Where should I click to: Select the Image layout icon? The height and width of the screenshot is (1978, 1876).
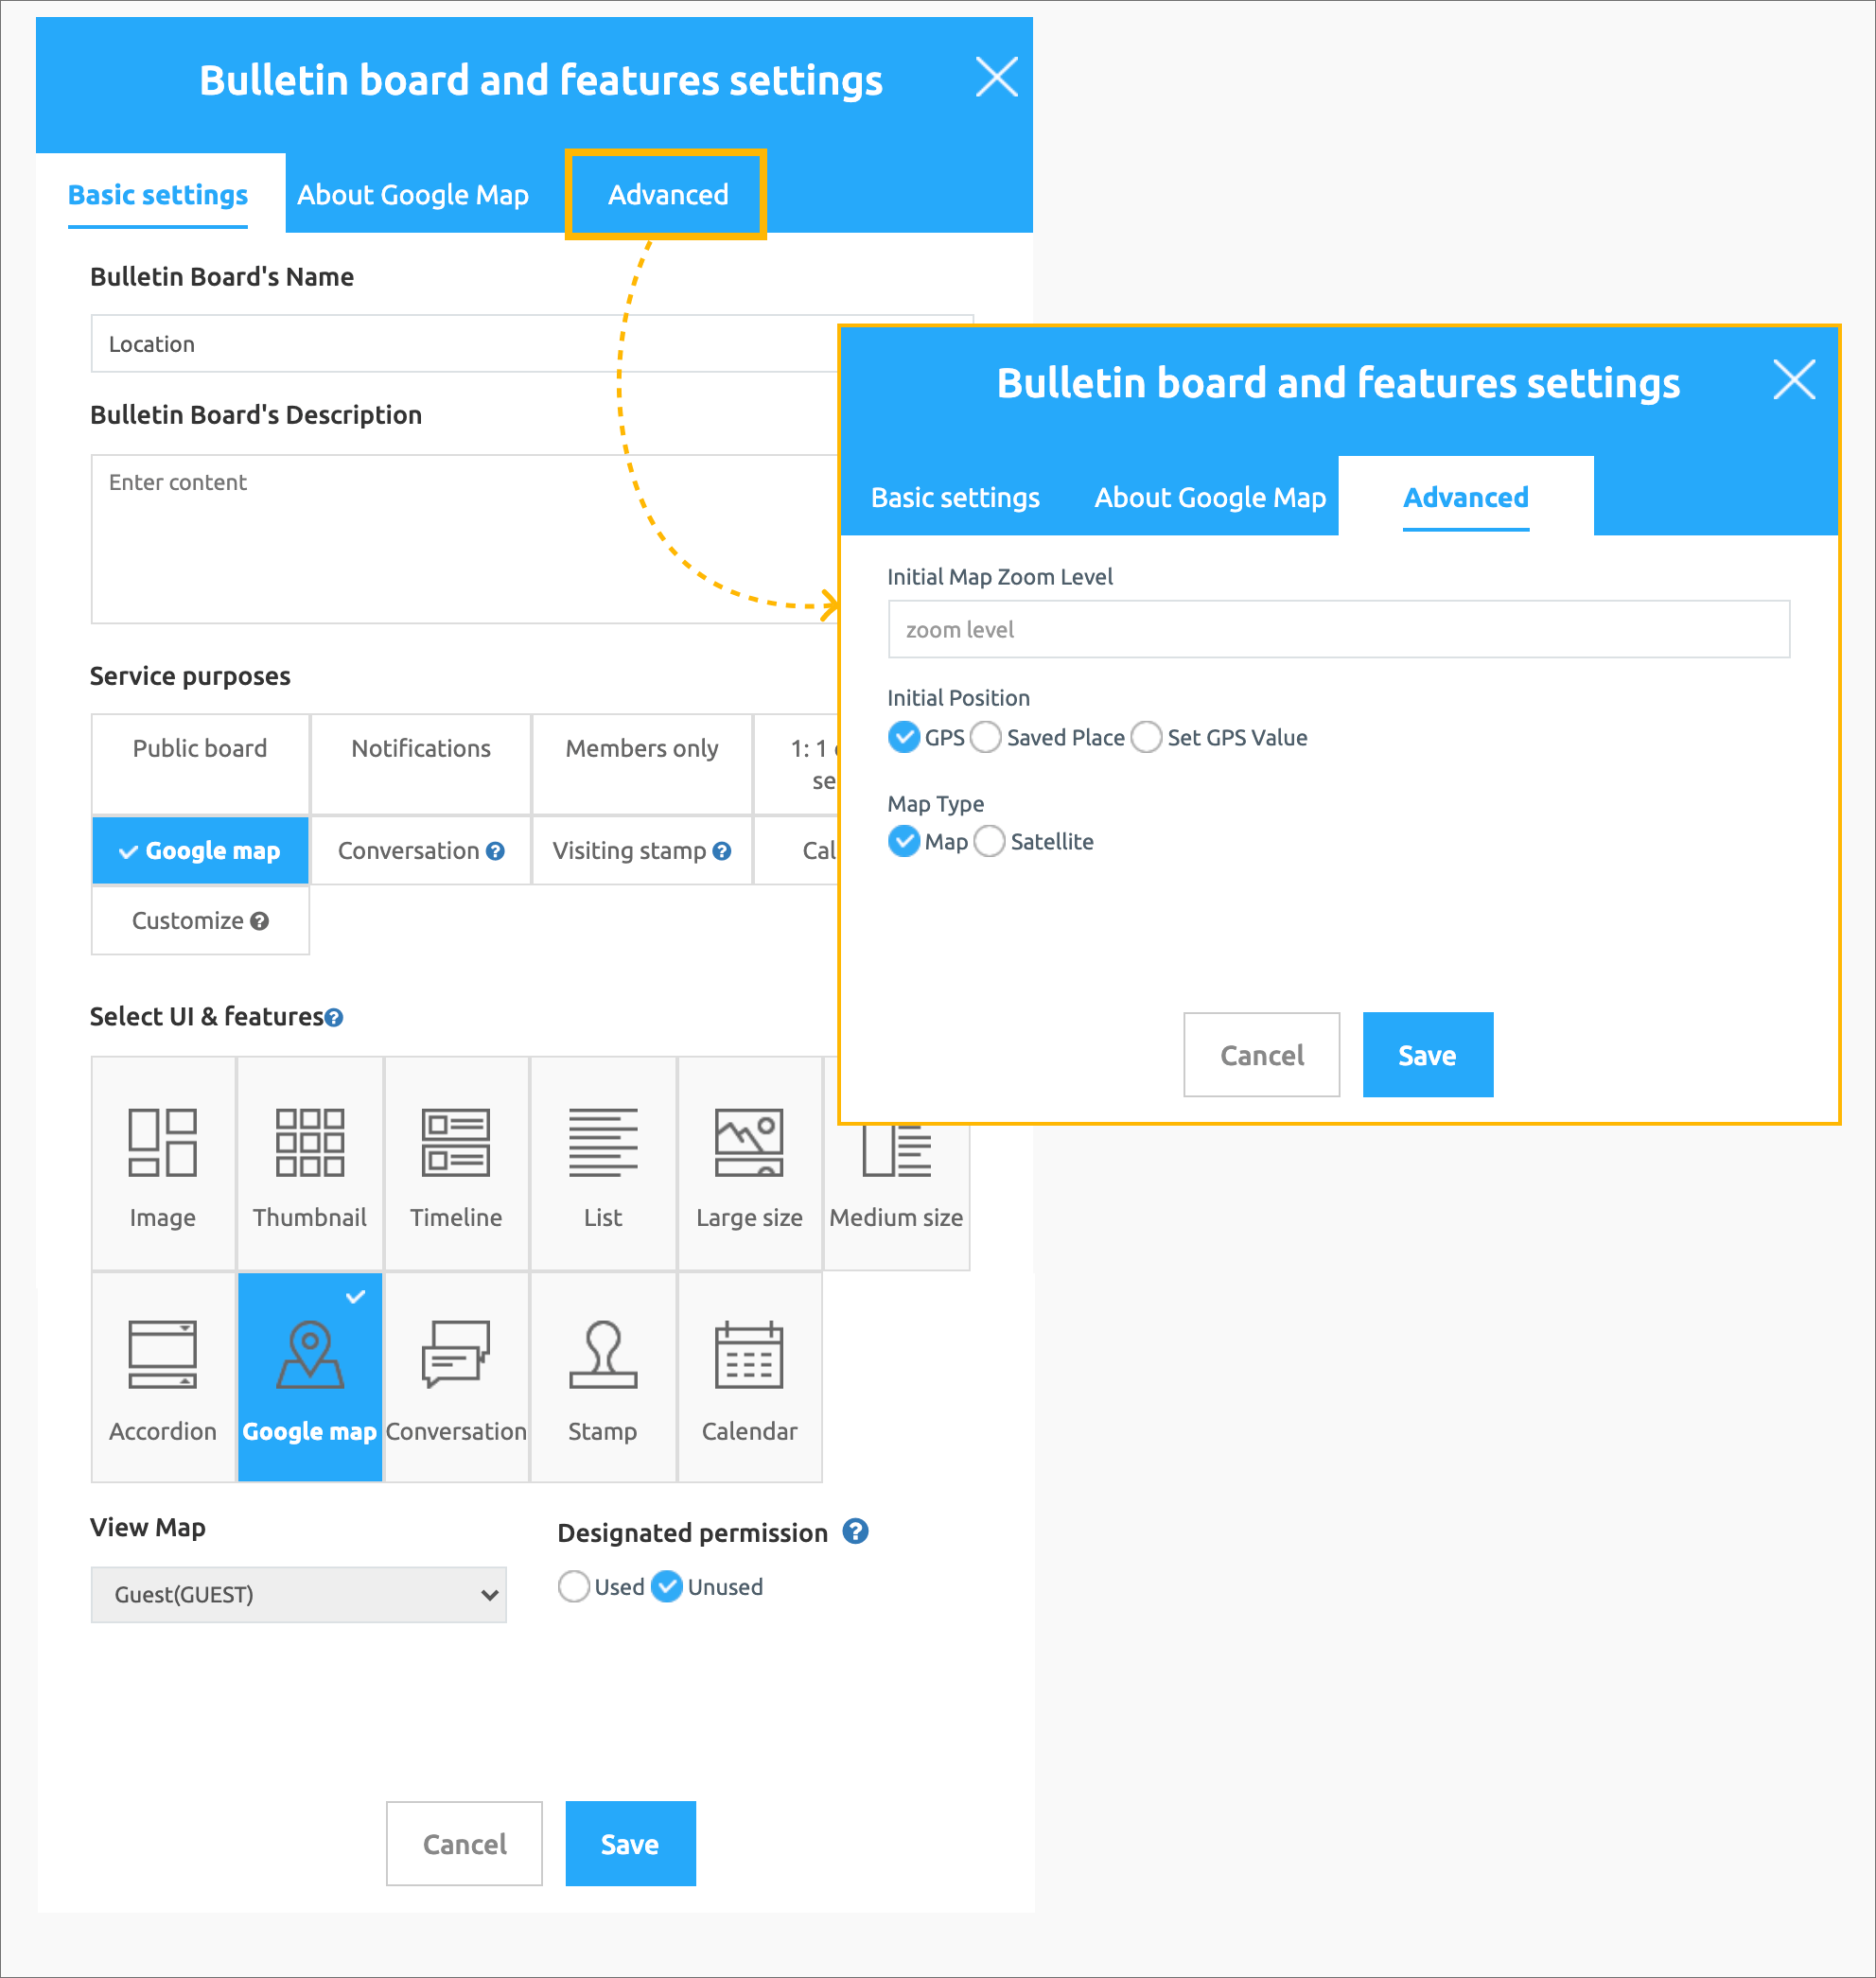click(x=162, y=1143)
